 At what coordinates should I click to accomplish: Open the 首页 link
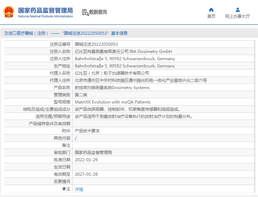211,16
